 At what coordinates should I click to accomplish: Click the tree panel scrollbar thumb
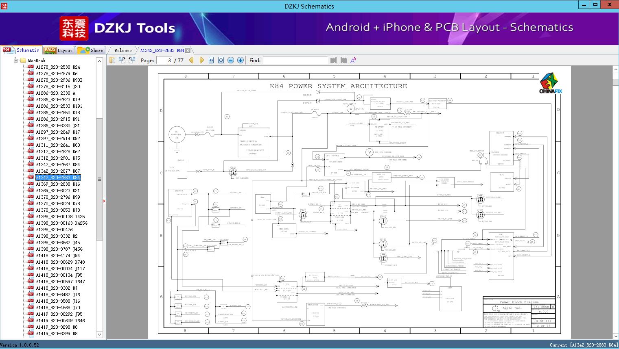click(99, 179)
